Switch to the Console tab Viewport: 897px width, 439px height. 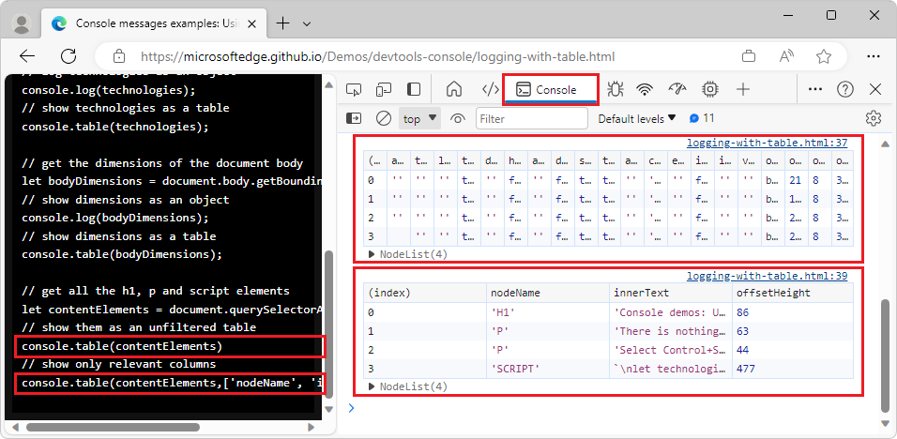coord(551,90)
